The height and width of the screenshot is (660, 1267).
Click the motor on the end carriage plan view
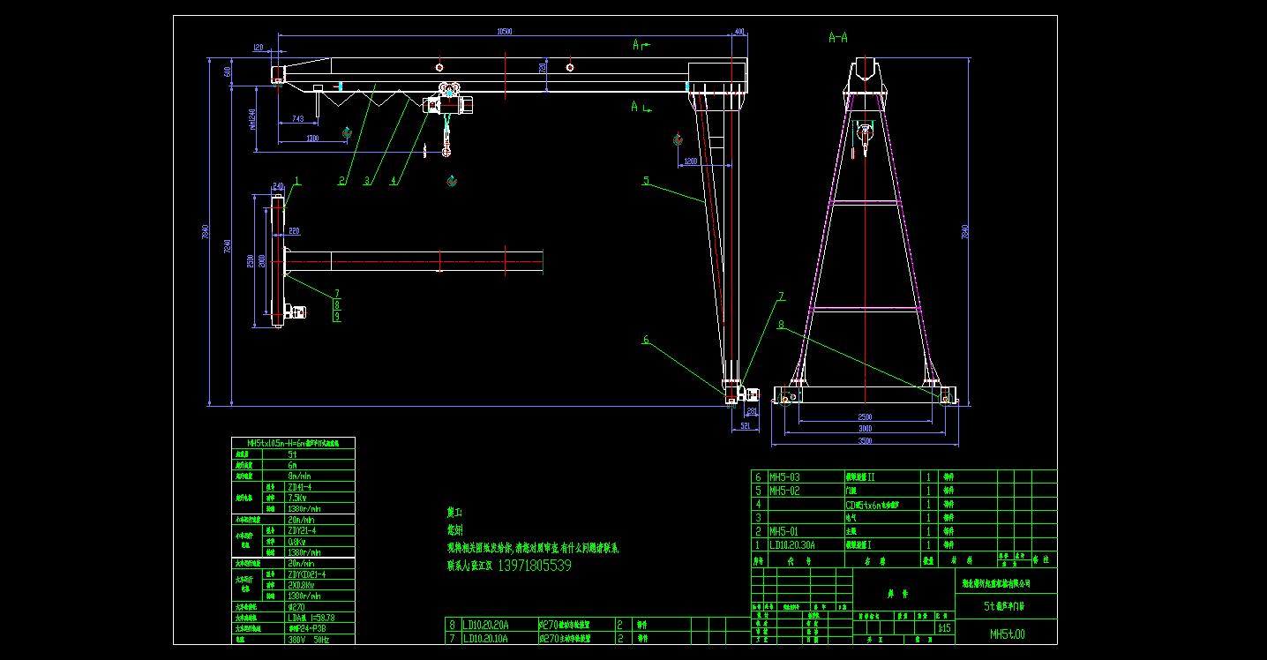298,311
